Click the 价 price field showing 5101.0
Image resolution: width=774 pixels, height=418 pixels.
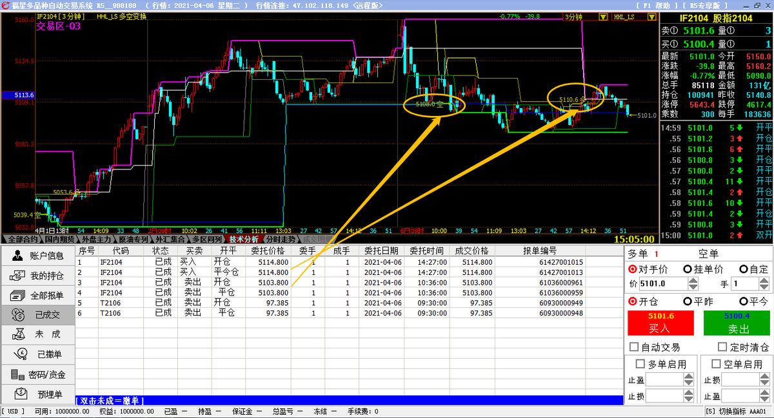click(x=663, y=283)
